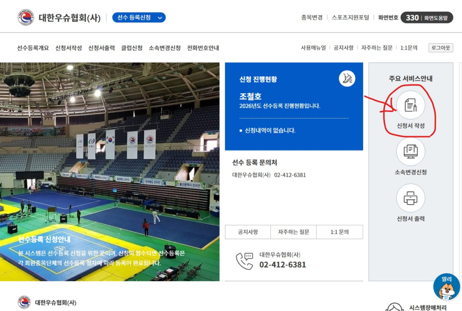Click the footer 대한우슈협회 logo

coord(24,302)
